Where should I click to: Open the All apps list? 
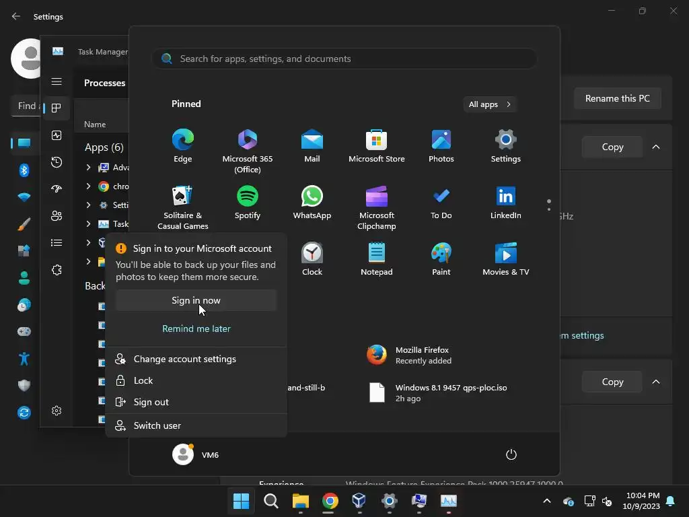(490, 104)
